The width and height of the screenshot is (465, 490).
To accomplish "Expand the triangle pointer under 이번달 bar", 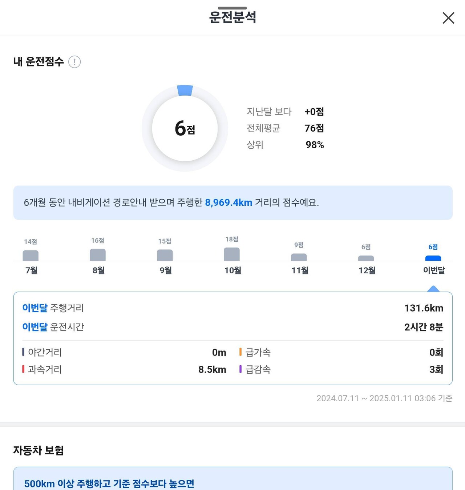I will (433, 289).
